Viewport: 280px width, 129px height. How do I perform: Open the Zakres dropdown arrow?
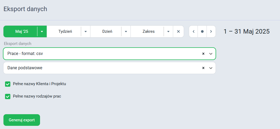pyautogui.click(x=168, y=31)
